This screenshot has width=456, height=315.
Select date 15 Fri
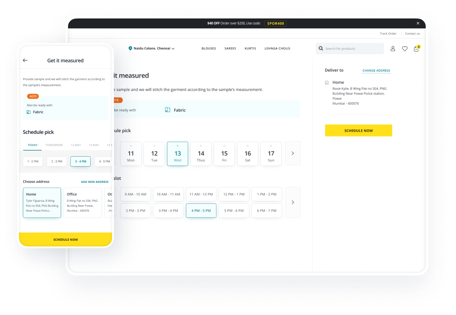[224, 154]
